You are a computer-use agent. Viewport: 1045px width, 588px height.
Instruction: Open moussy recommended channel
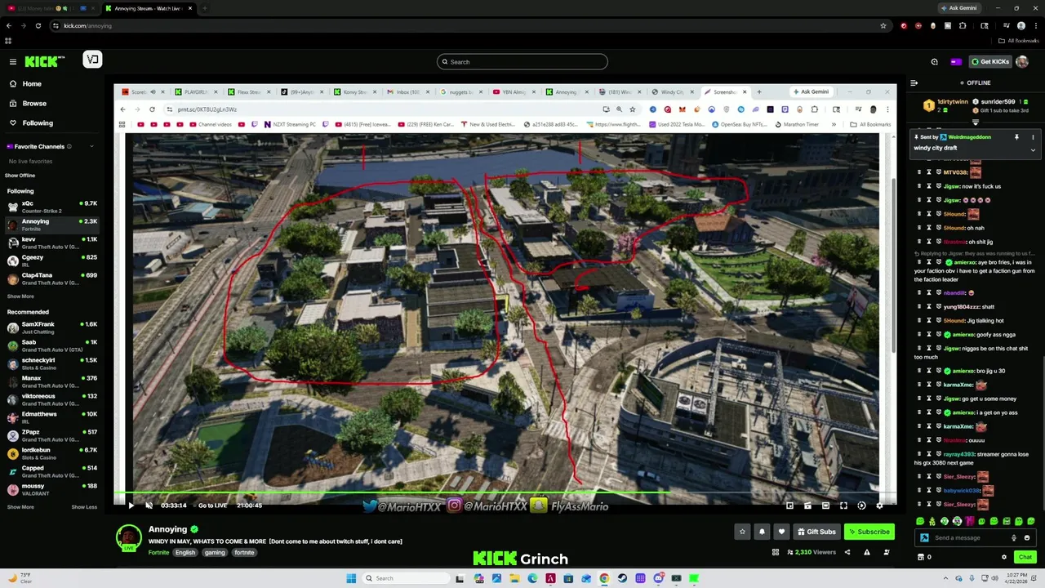[x=52, y=489]
